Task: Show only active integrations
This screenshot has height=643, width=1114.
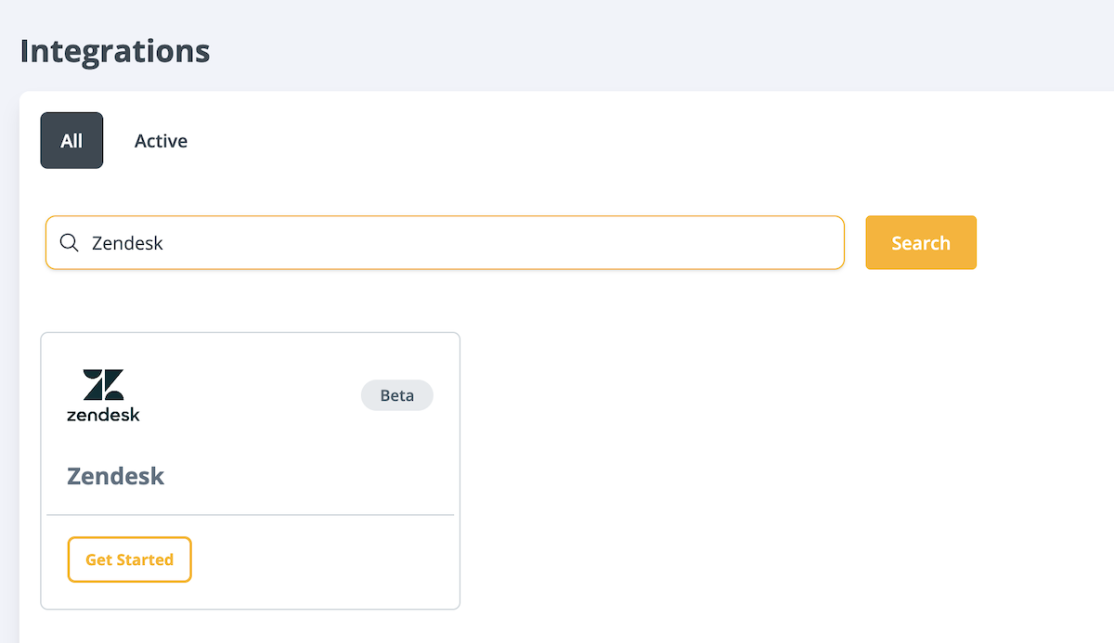Action: (x=161, y=140)
